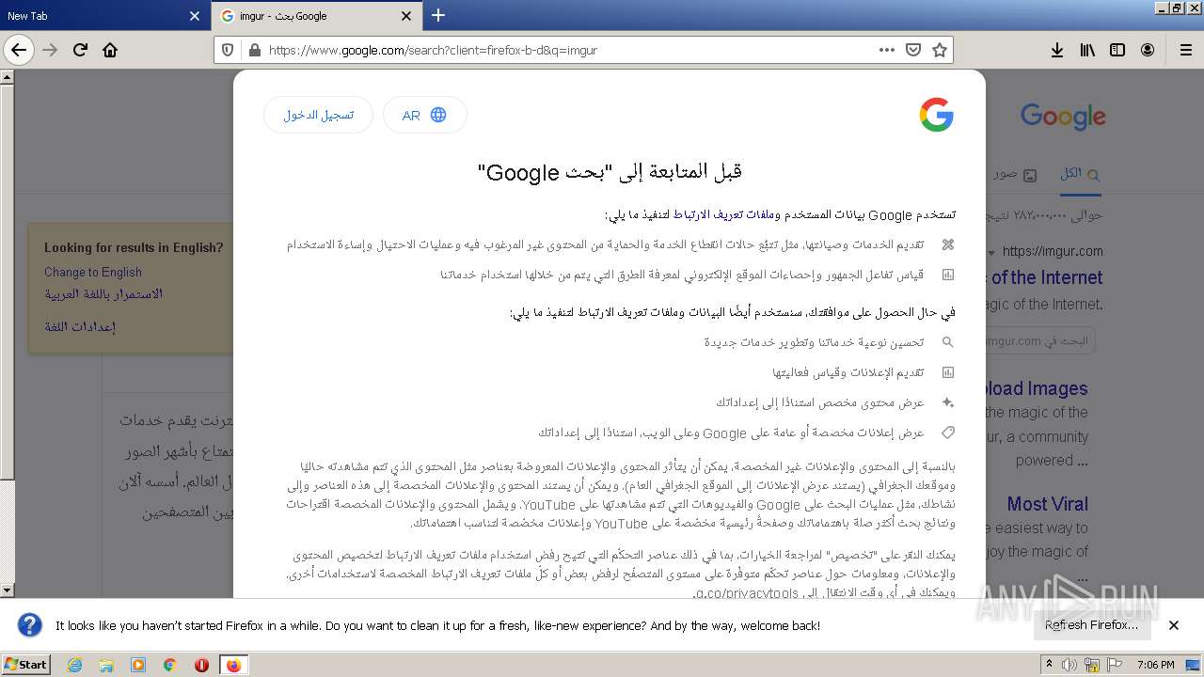The width and height of the screenshot is (1204, 677).
Task: Open the taskbar clock 7:06 PM
Action: pos(1156,665)
